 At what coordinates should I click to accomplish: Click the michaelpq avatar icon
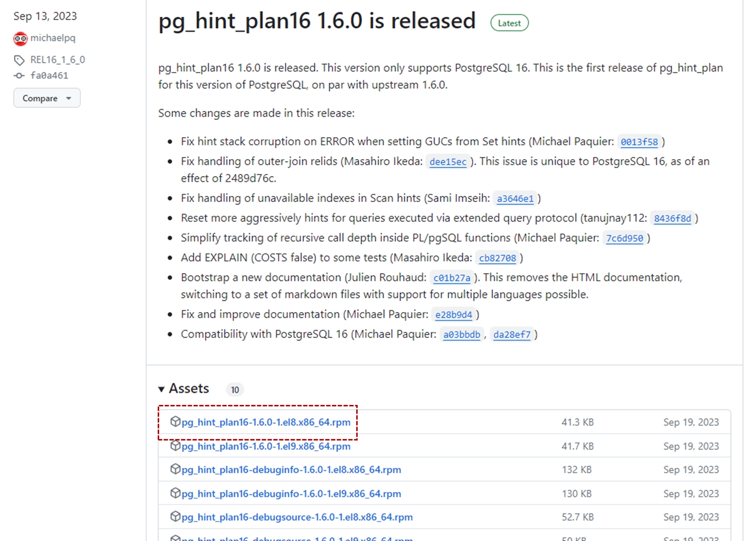click(x=20, y=38)
